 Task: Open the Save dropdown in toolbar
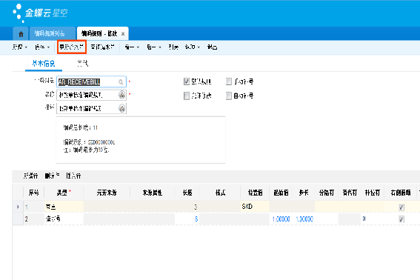42,47
